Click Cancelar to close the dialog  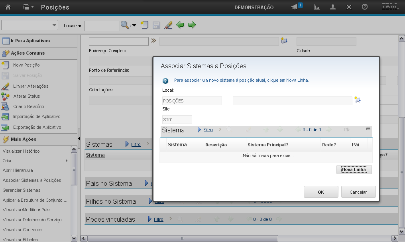coord(358,192)
